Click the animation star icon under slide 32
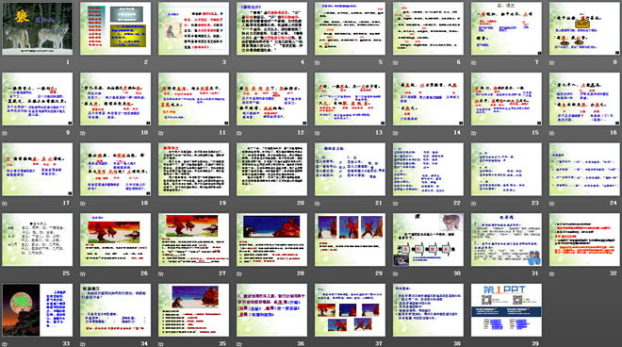 coord(551,273)
